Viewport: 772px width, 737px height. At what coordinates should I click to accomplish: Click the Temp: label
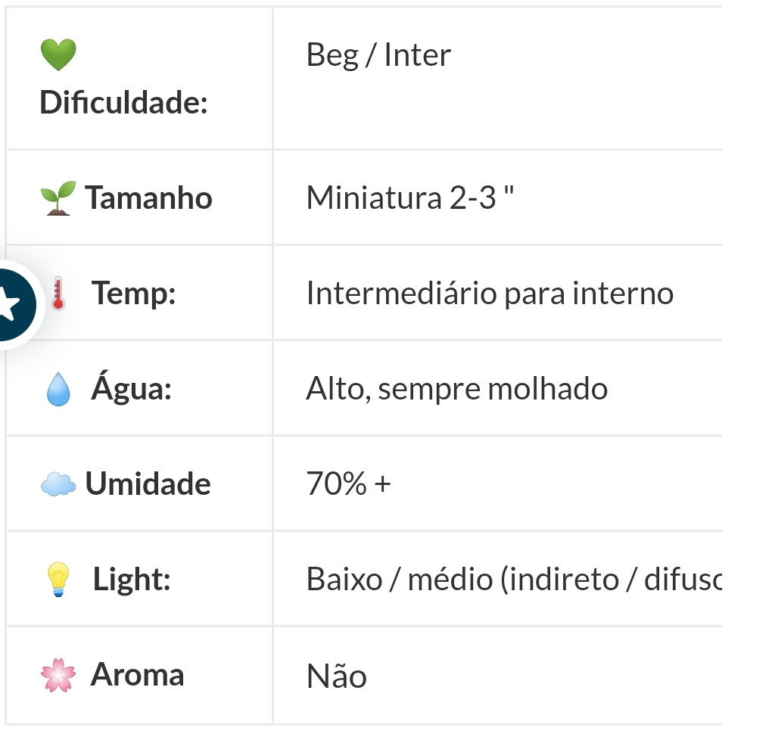pyautogui.click(x=133, y=294)
